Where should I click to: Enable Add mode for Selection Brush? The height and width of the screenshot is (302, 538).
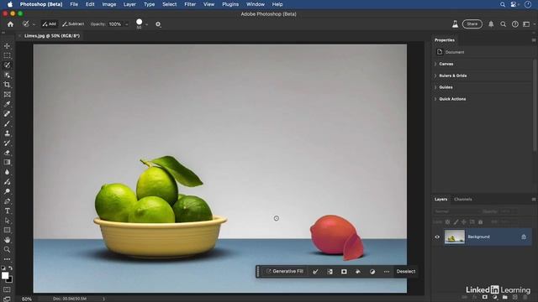pos(50,24)
